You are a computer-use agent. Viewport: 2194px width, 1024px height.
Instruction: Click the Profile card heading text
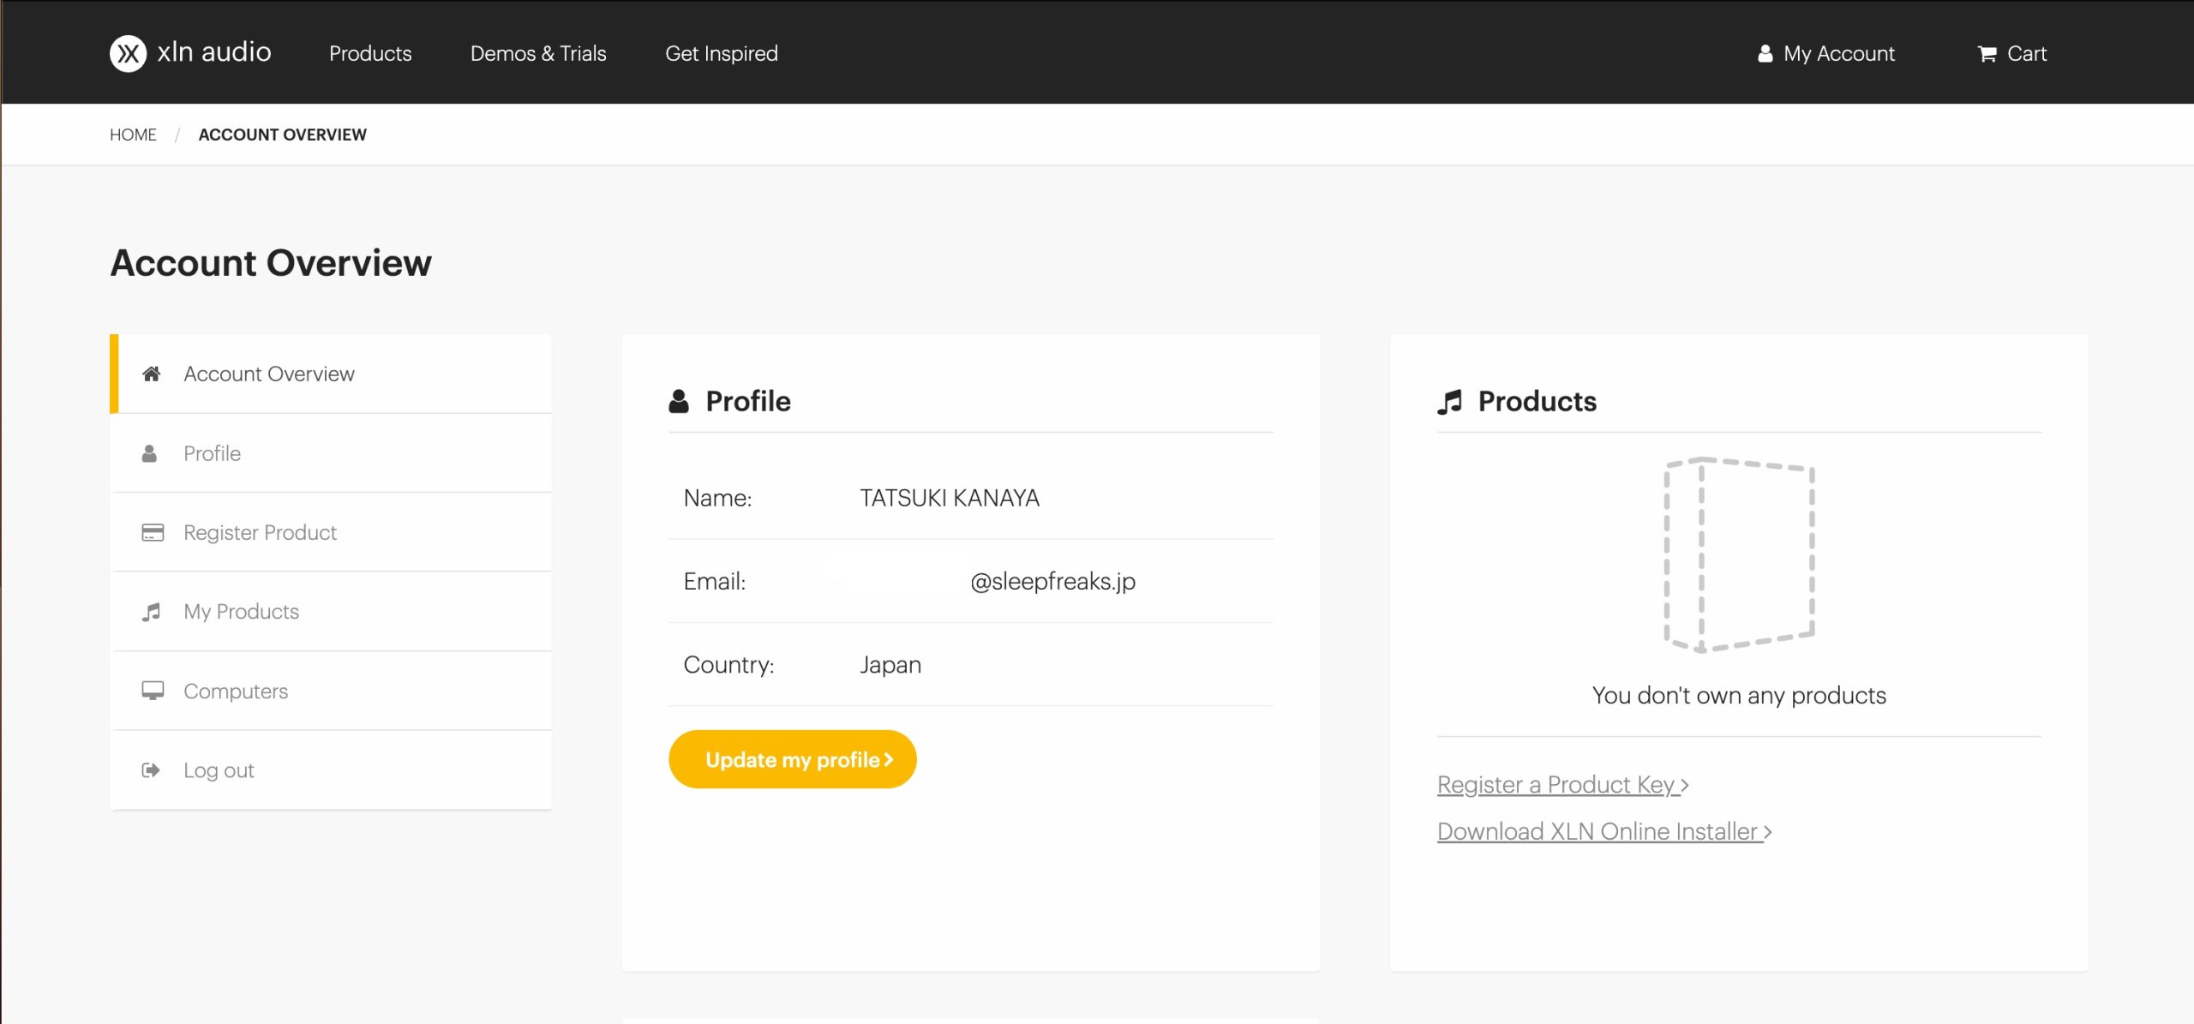(748, 401)
